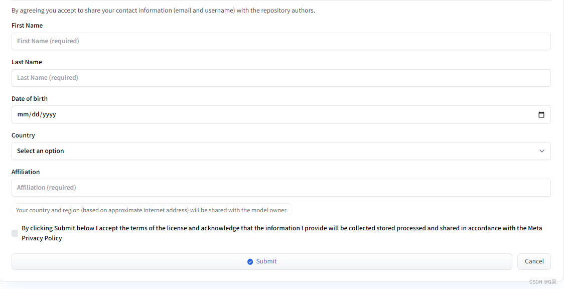564x289 pixels.
Task: Click the country and region sharing notice
Action: pos(152,210)
